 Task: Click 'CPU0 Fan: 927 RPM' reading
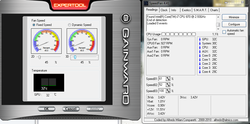(x=160, y=43)
